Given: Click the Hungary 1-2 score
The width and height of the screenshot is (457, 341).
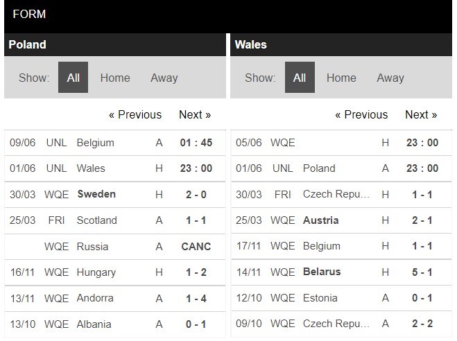Looking at the screenshot, I should click(x=194, y=272).
